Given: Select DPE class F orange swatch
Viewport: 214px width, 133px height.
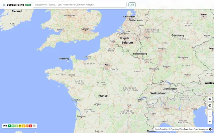Looking at the screenshot, I should point(27,126).
